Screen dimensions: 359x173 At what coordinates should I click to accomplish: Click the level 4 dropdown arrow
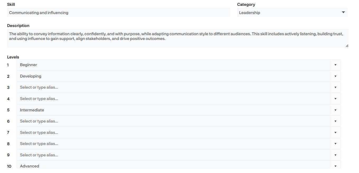click(x=335, y=99)
